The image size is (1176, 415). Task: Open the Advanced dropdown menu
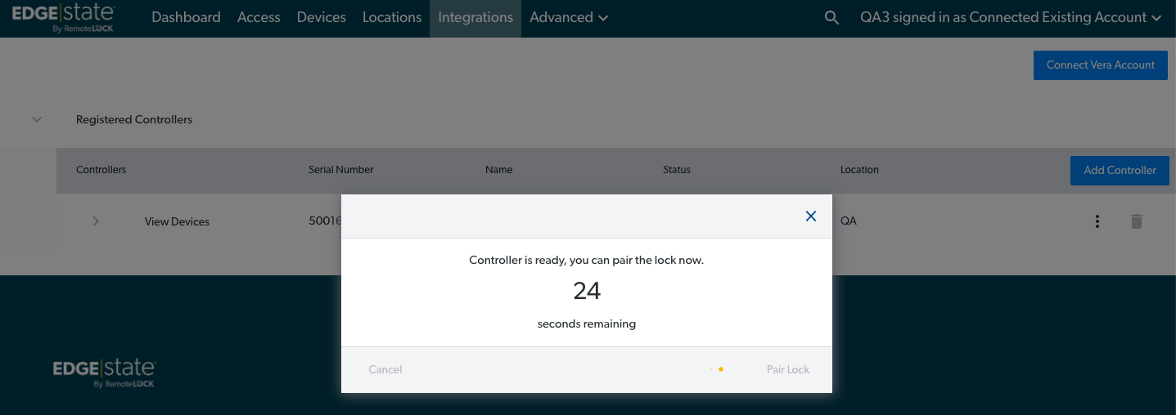point(569,18)
